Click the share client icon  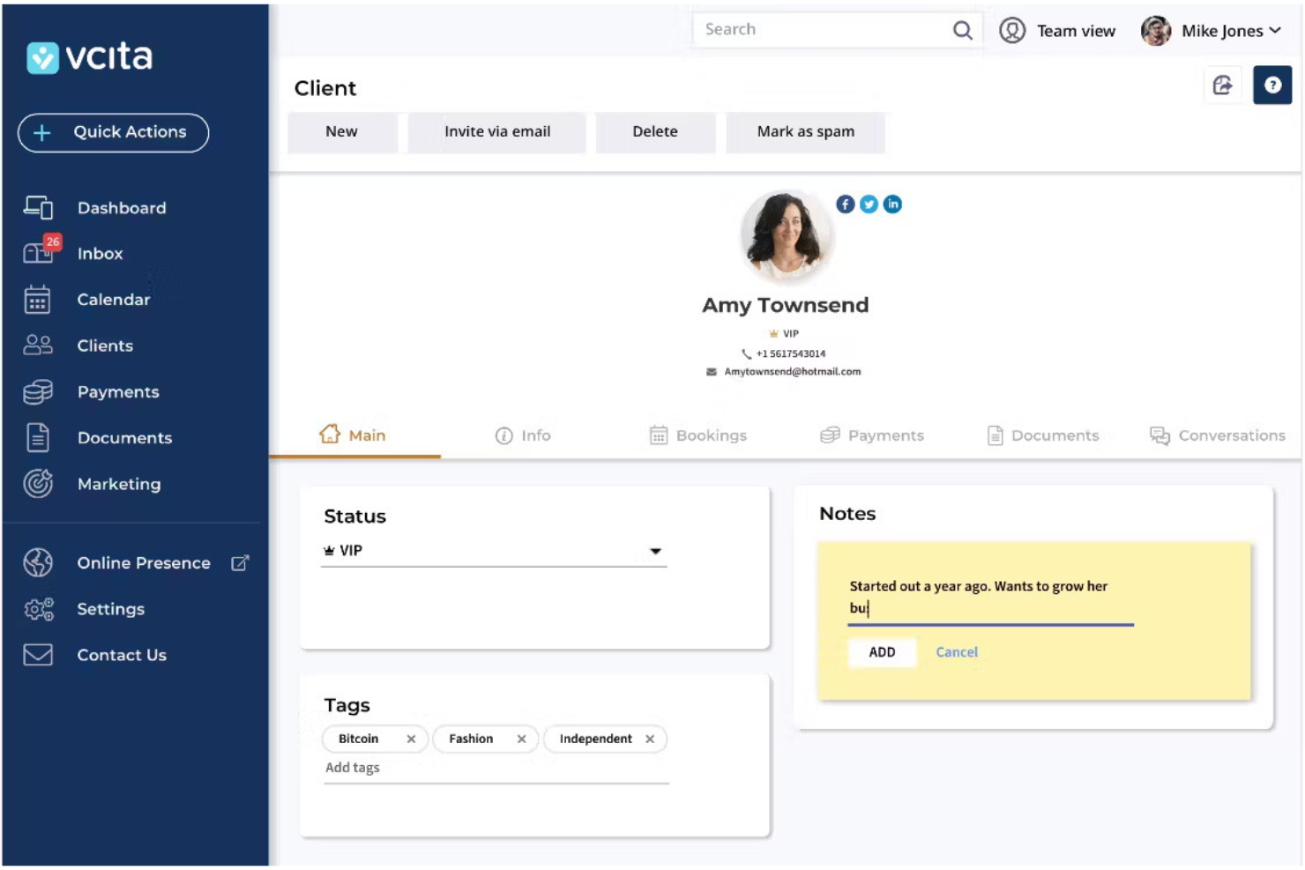(x=1224, y=85)
